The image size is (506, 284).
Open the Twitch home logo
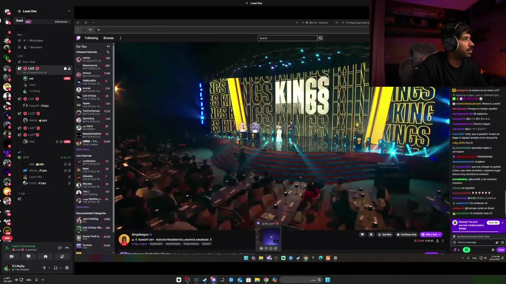(x=78, y=38)
